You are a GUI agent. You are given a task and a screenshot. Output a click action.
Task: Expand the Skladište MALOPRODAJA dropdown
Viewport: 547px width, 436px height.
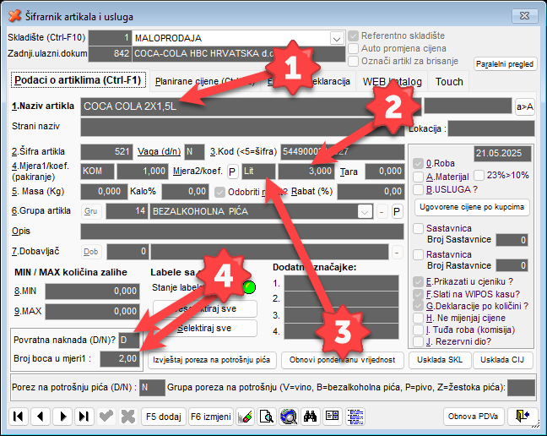pos(337,38)
